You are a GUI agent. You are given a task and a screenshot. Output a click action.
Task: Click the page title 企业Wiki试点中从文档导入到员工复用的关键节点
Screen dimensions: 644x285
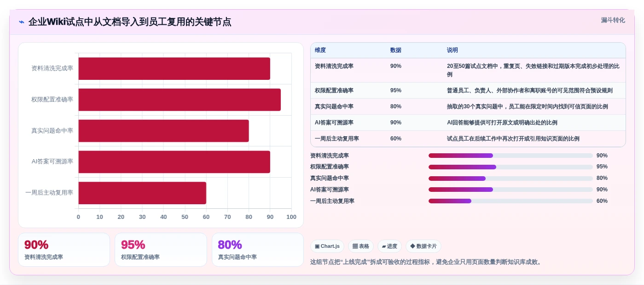(130, 22)
